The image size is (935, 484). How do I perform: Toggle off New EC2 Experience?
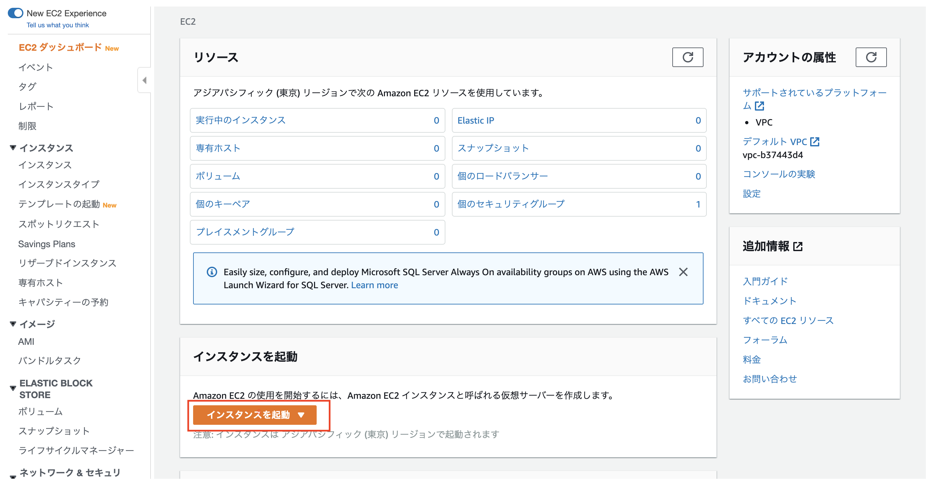[x=16, y=13]
